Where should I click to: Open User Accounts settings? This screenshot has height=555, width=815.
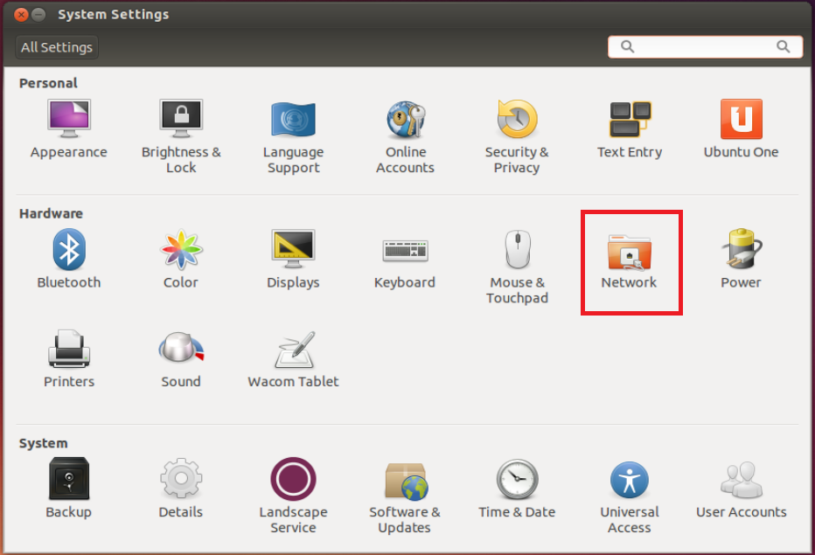click(742, 489)
